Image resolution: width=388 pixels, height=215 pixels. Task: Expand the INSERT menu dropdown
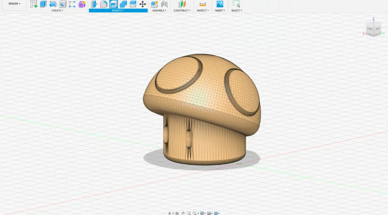[x=220, y=11]
